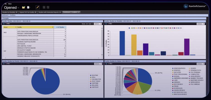Switch to Signed TAT by Facility tab
The image size is (211, 100).
(27, 12)
